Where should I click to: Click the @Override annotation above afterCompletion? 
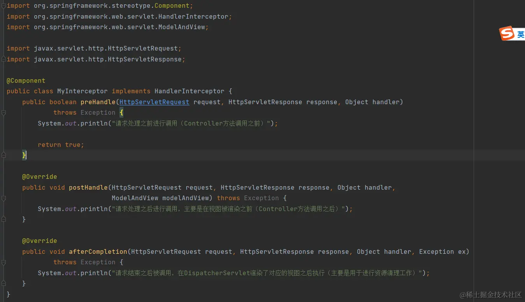tap(40, 241)
